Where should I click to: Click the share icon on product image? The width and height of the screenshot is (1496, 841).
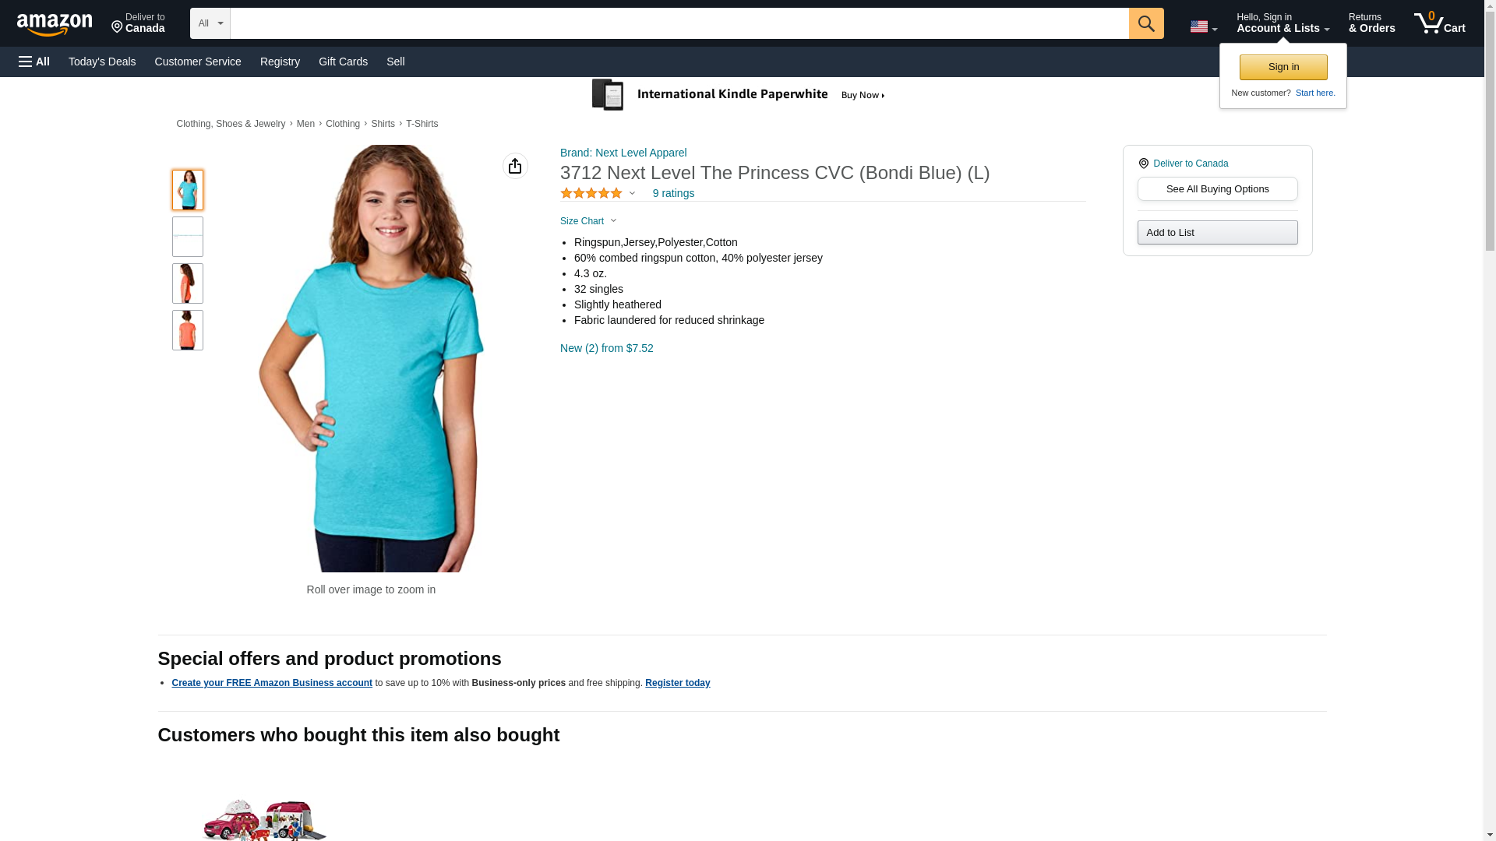coord(515,166)
